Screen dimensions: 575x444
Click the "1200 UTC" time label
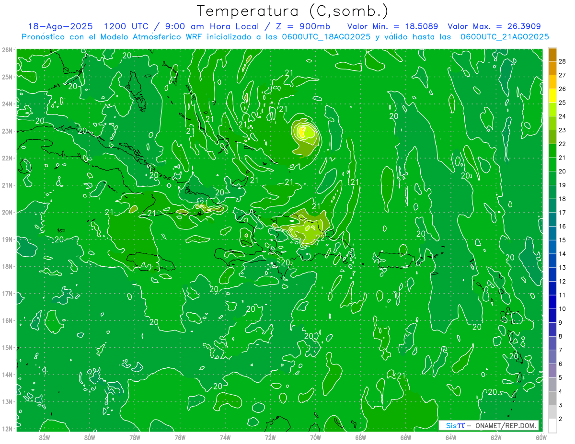[126, 26]
